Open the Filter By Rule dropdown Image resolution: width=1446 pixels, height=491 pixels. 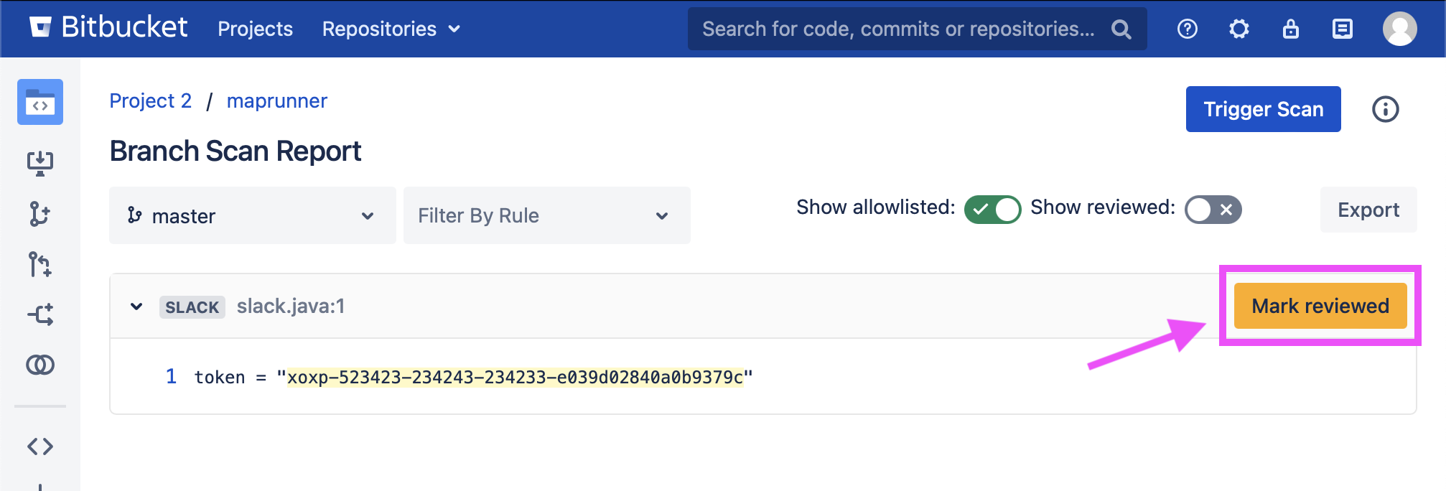[546, 215]
